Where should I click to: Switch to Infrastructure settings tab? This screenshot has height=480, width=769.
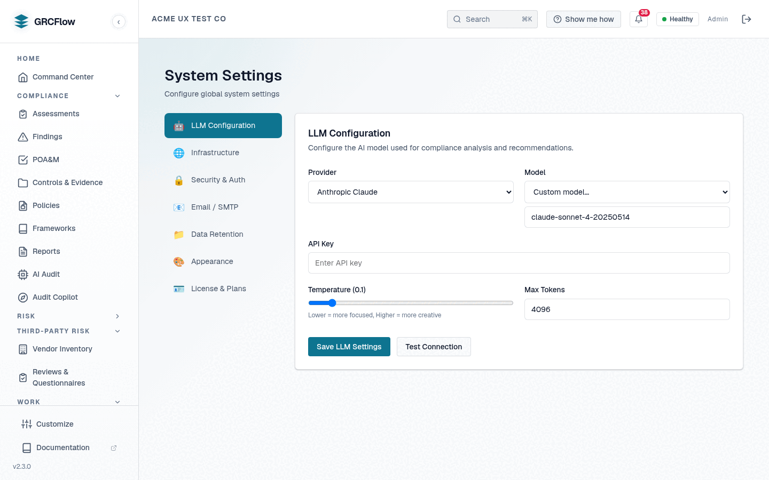223,153
